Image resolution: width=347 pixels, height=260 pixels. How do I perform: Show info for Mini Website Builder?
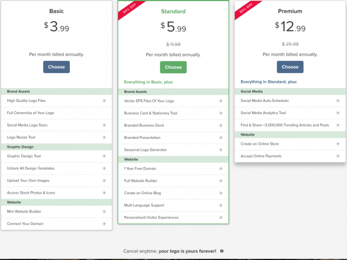click(x=104, y=212)
